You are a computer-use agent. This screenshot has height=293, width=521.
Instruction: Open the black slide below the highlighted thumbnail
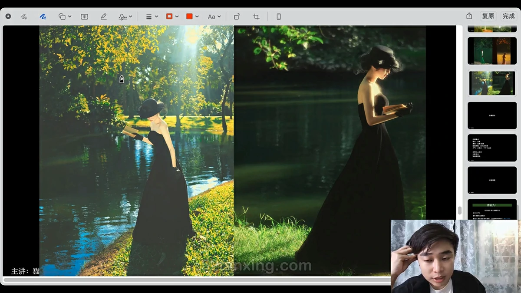(x=492, y=115)
